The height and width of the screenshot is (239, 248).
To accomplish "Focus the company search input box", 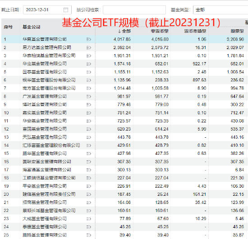I will coord(134,10).
